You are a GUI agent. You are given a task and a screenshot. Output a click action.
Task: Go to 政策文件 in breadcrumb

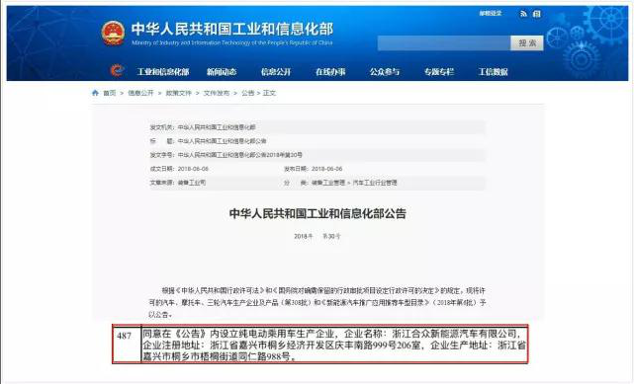[178, 93]
